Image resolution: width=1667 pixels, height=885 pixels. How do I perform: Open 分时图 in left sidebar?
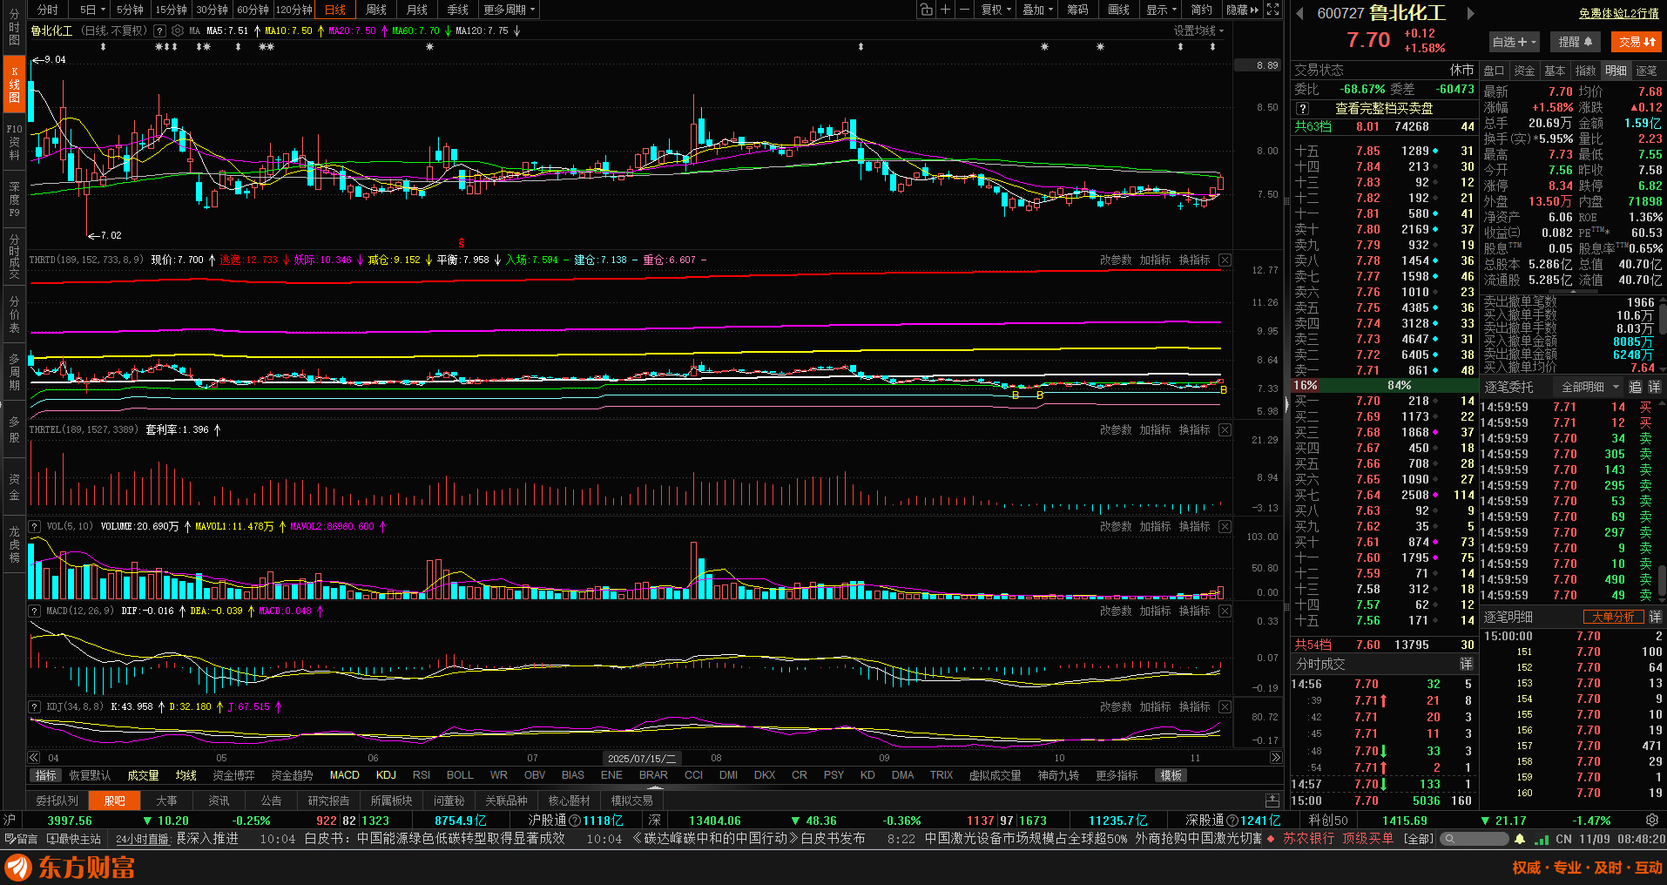(14, 28)
